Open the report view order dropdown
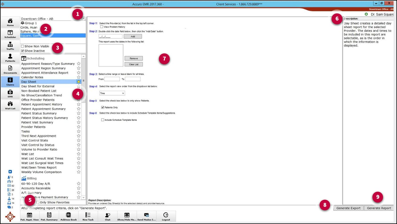Viewport: 397px width, 224px height. [x=111, y=93]
